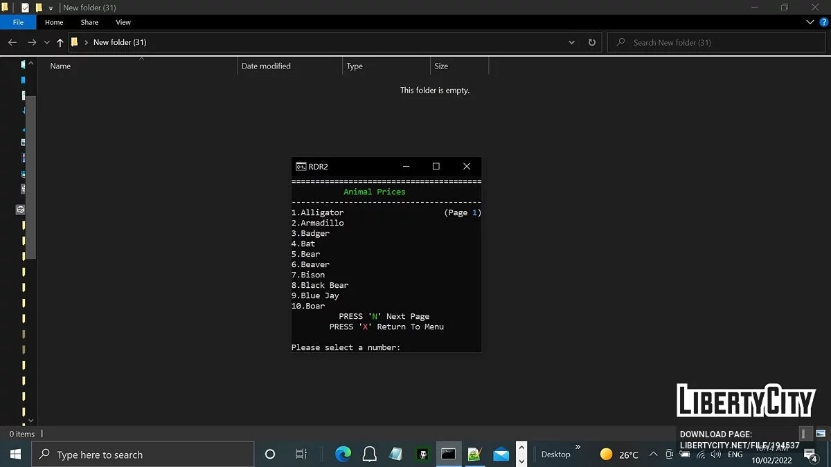Expand the address bar history dropdown
The height and width of the screenshot is (467, 831).
(571, 42)
